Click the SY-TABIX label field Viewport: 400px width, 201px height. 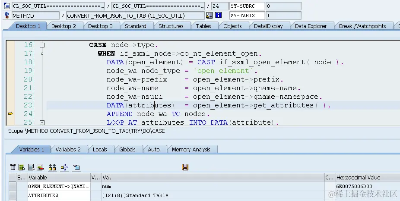click(247, 16)
